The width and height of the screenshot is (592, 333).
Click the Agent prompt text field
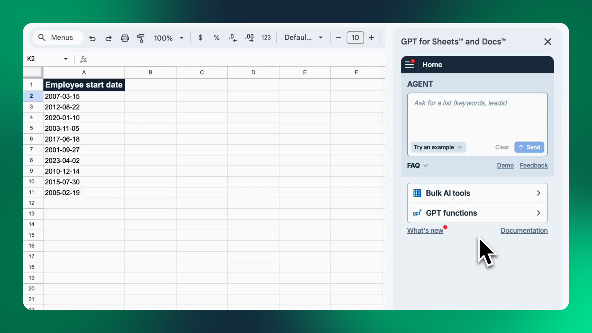coord(477,119)
